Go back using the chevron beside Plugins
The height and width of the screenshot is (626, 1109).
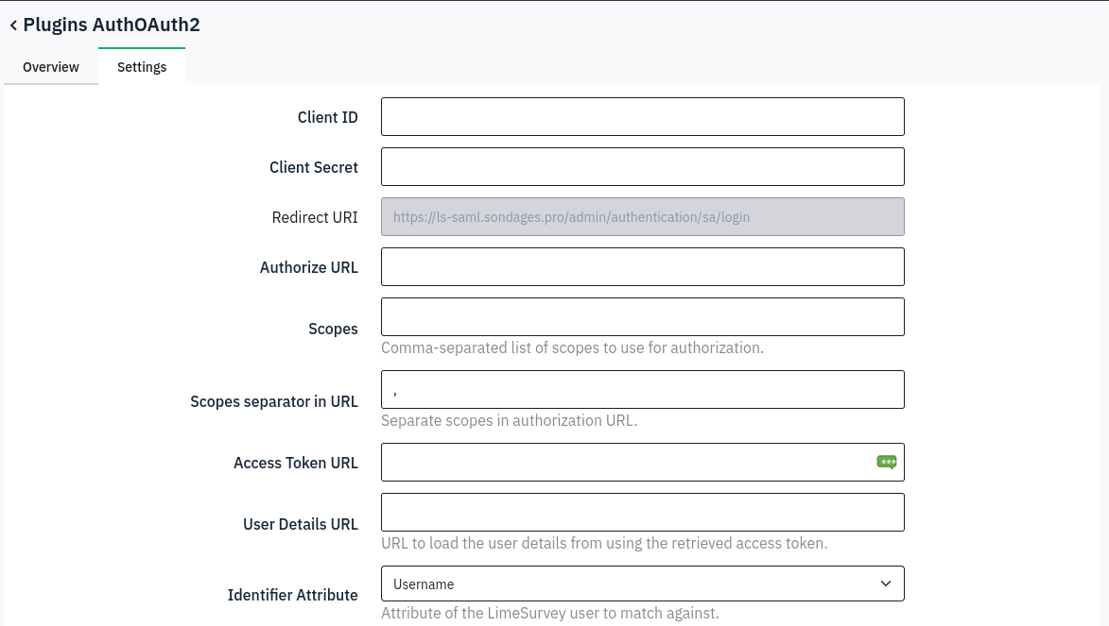point(13,25)
